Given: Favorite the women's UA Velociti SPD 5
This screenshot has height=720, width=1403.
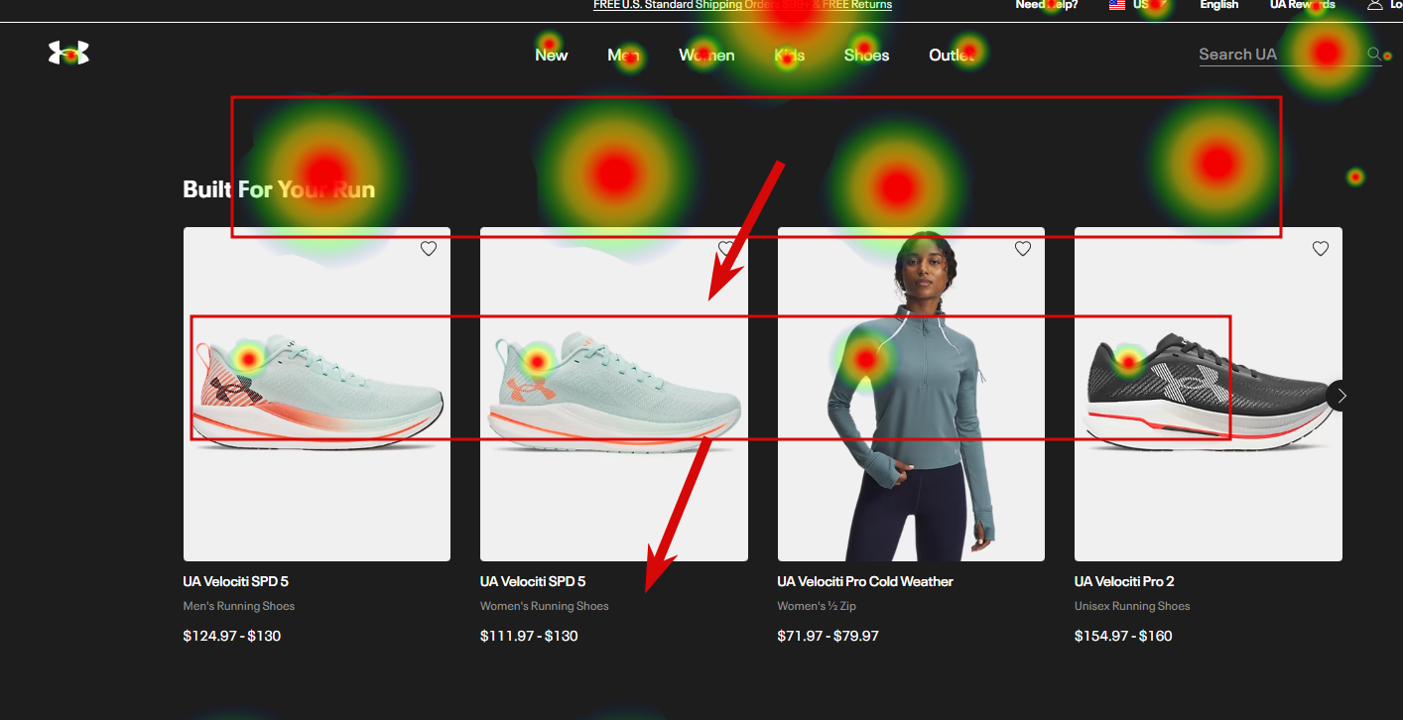Looking at the screenshot, I should 726,249.
